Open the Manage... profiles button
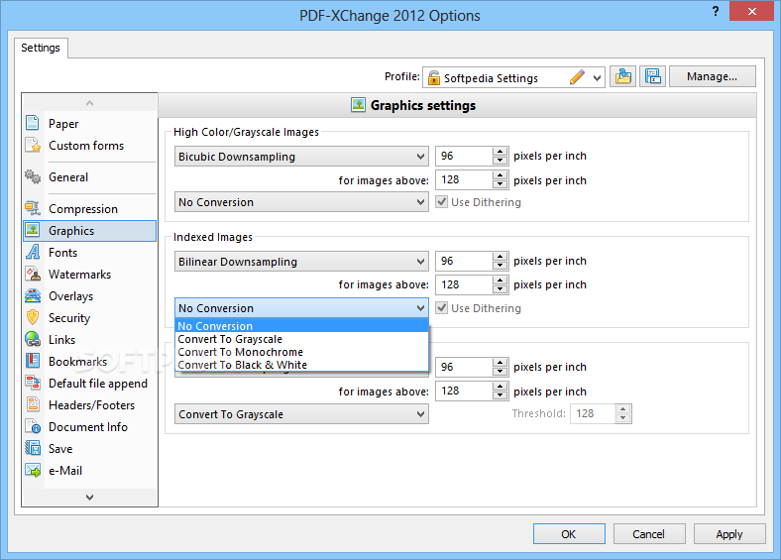 click(713, 76)
